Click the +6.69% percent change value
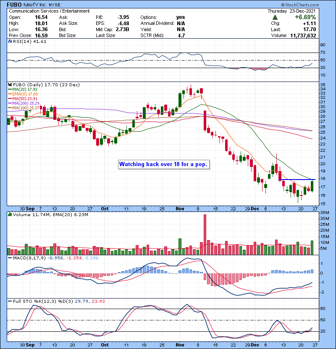The image size is (336, 349). pyautogui.click(x=305, y=17)
